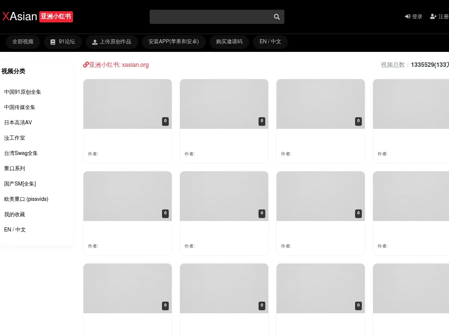Image resolution: width=449 pixels, height=336 pixels.
Task: Select 国产SM[全集] in the sidebar
Action: (x=20, y=184)
